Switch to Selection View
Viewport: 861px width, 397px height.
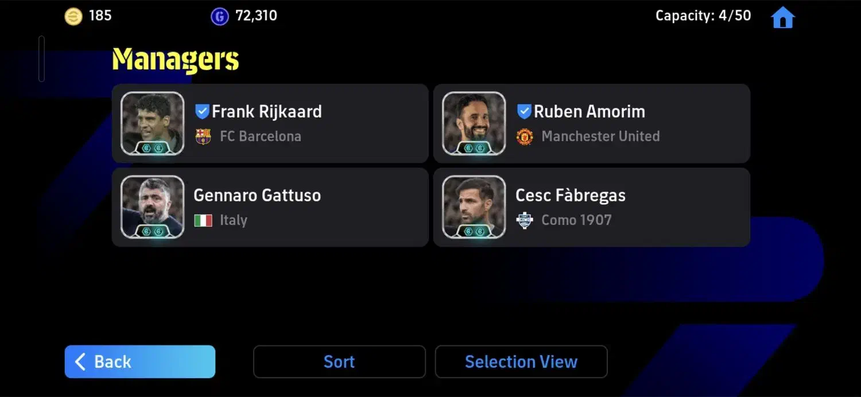521,362
